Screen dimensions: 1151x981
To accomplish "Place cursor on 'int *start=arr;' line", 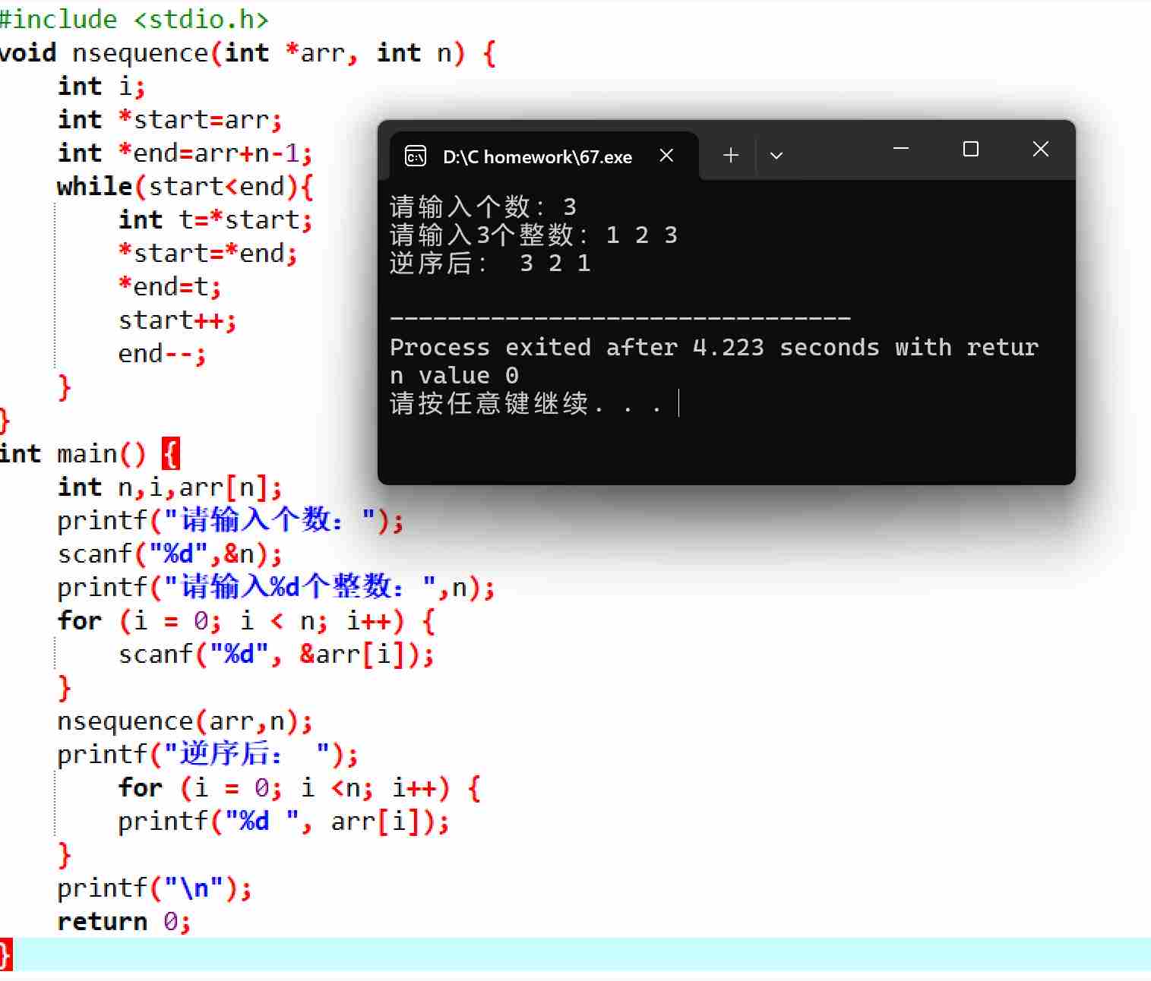I will [x=169, y=119].
